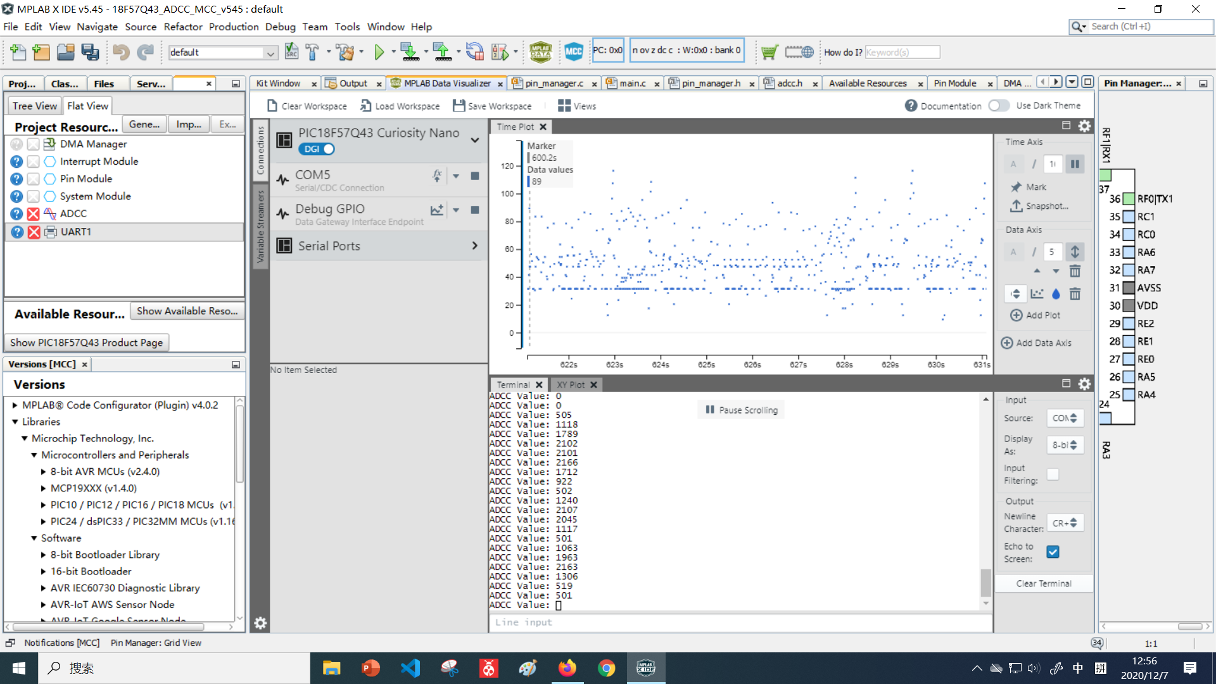1216x684 pixels.
Task: Click the Clear Terminal button
Action: coord(1044,583)
